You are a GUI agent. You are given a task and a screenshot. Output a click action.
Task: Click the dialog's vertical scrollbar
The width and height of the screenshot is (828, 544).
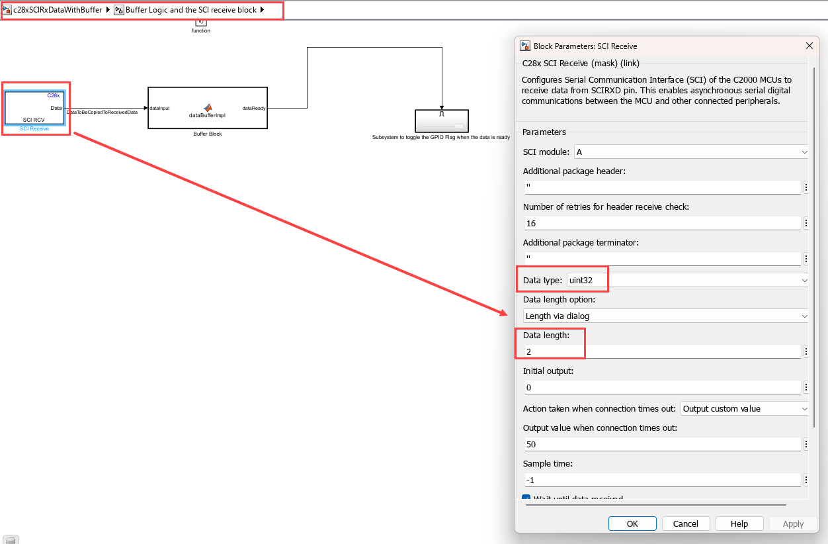[815, 265]
